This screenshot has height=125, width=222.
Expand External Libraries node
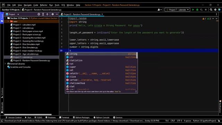[x=6, y=64]
